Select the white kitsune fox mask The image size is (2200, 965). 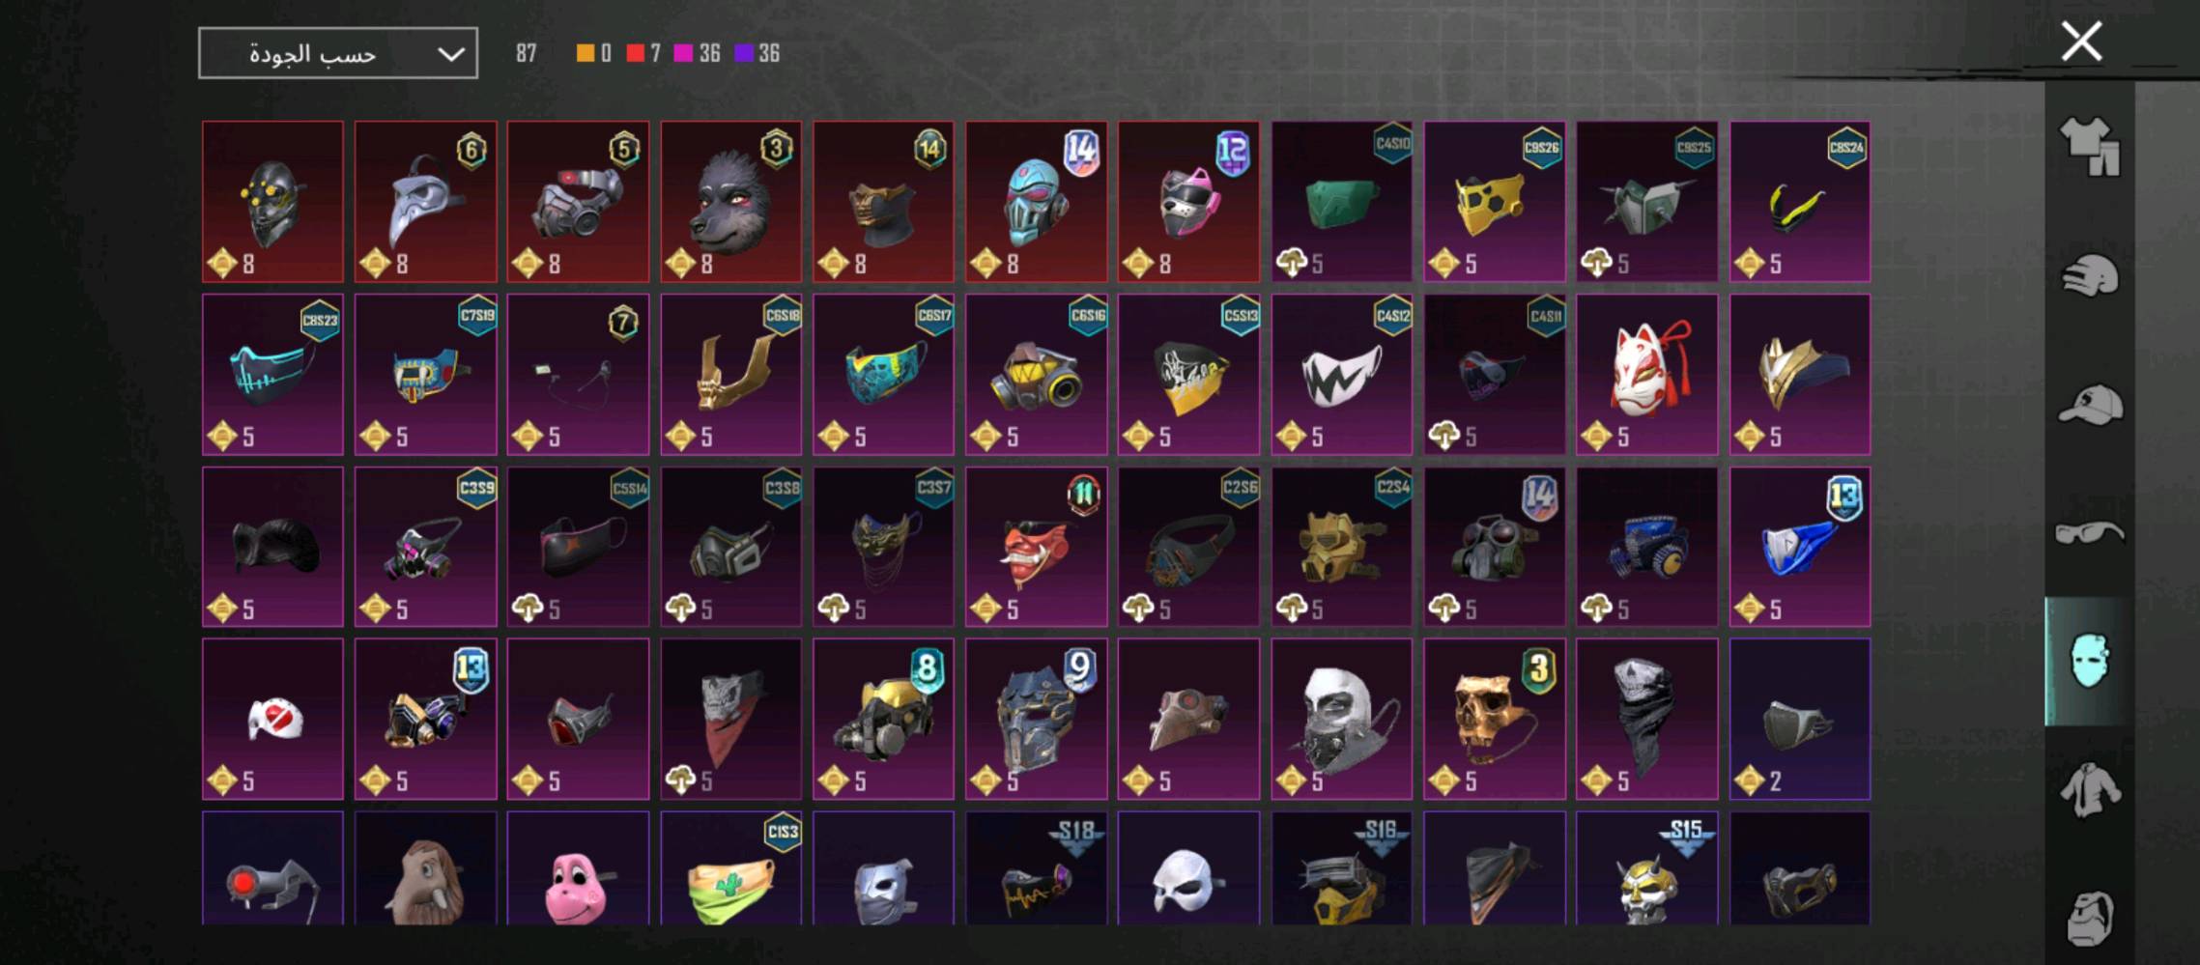(x=1646, y=375)
